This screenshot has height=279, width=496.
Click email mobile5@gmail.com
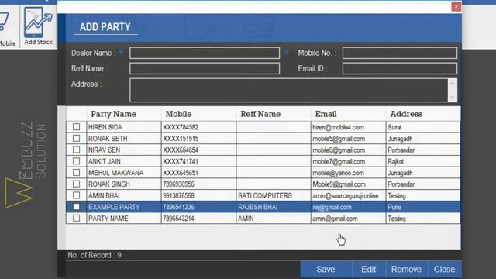click(x=339, y=139)
